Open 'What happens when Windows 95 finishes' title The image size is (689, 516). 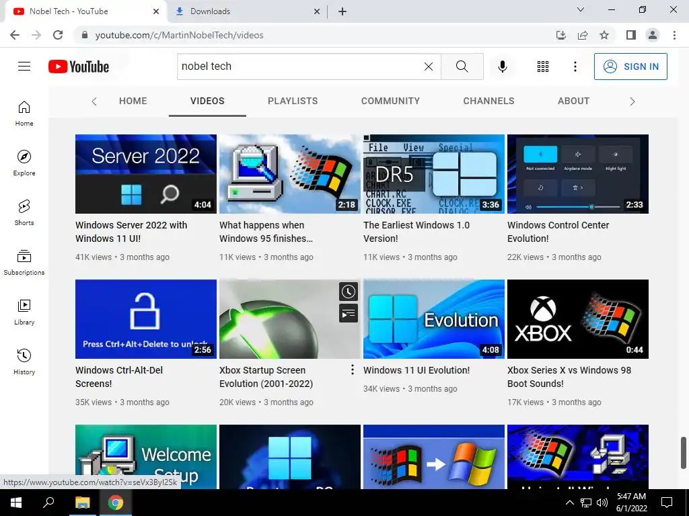click(x=266, y=232)
